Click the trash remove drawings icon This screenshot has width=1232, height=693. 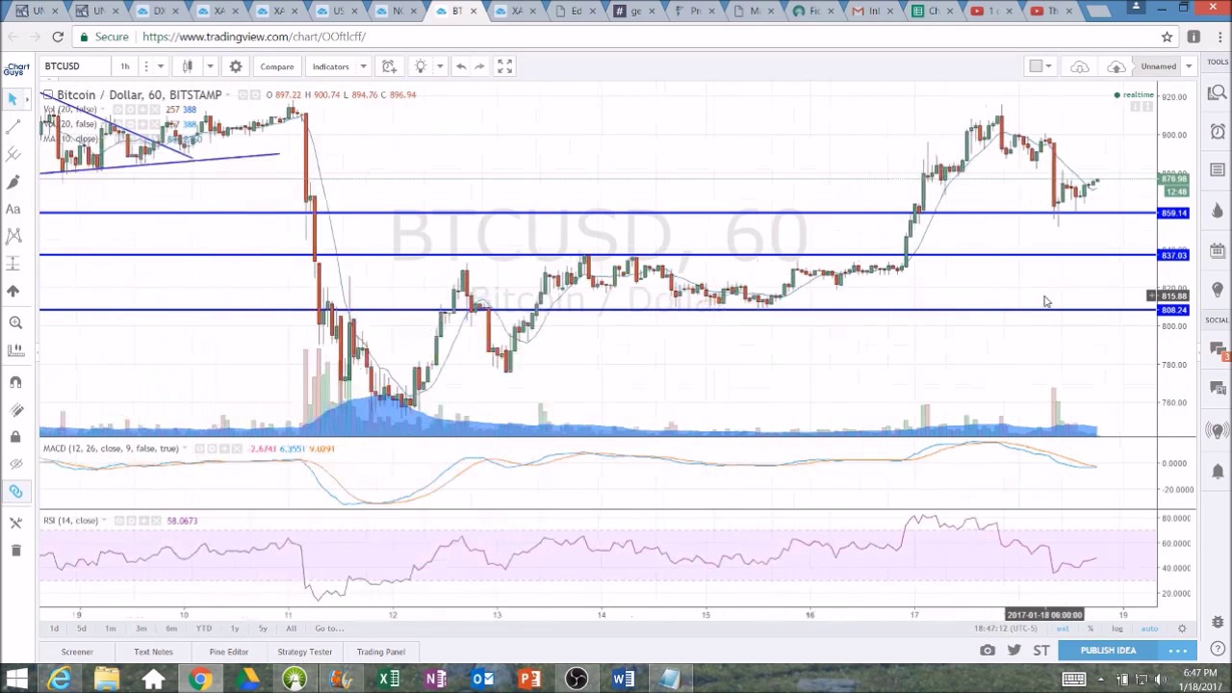14,551
